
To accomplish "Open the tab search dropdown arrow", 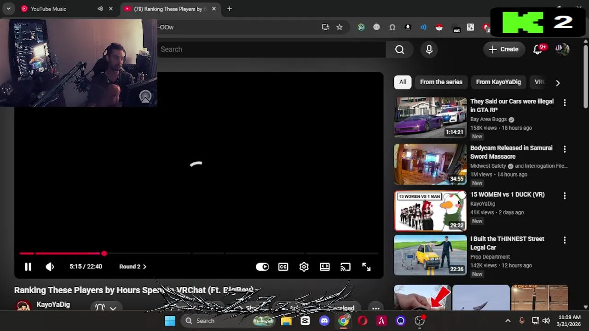I will click(x=8, y=9).
